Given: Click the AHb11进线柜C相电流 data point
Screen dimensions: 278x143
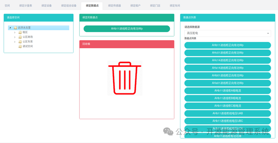Looking at the screenshot, I should [228, 106].
